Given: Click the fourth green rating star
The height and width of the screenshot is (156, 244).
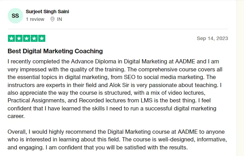Looking at the screenshot, I should point(34,38).
